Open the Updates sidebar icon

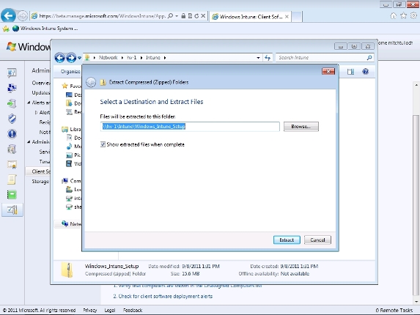(x=12, y=103)
